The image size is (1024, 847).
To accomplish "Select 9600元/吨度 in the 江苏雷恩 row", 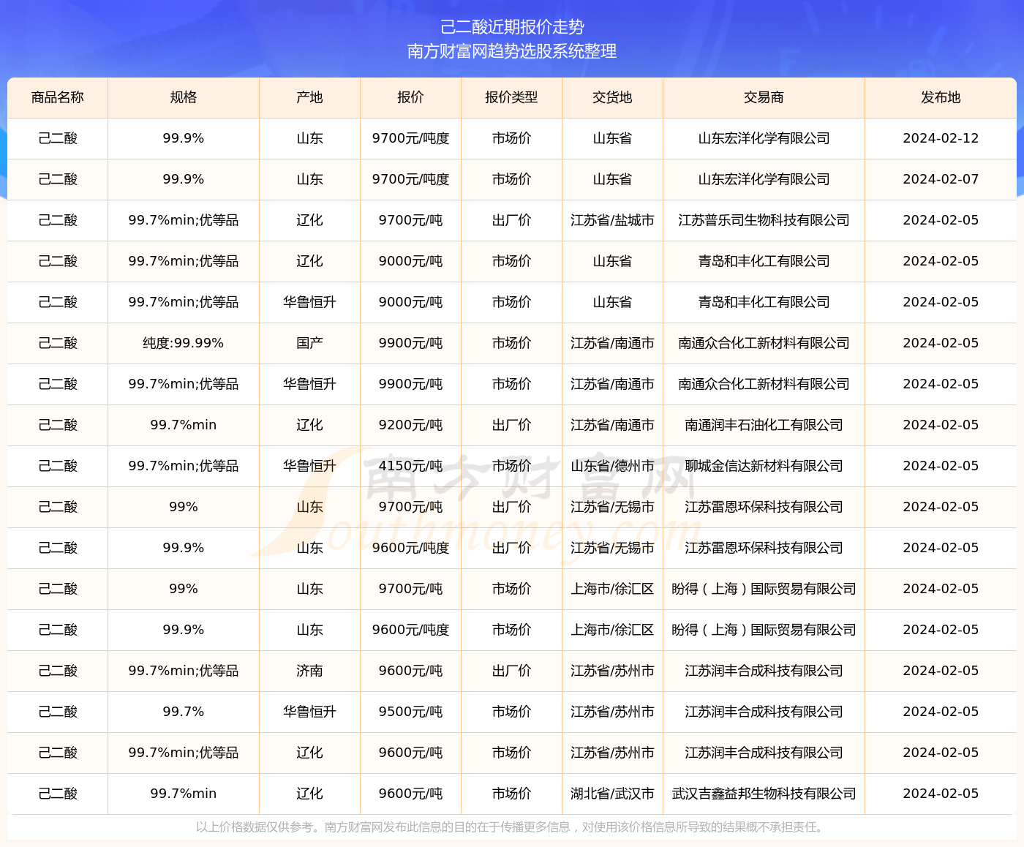I will (x=410, y=548).
